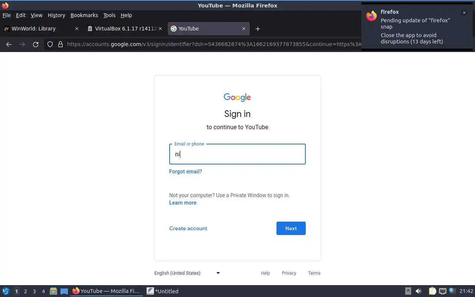Reload the current page
Viewport: 475px width, 297px height.
pyautogui.click(x=36, y=44)
